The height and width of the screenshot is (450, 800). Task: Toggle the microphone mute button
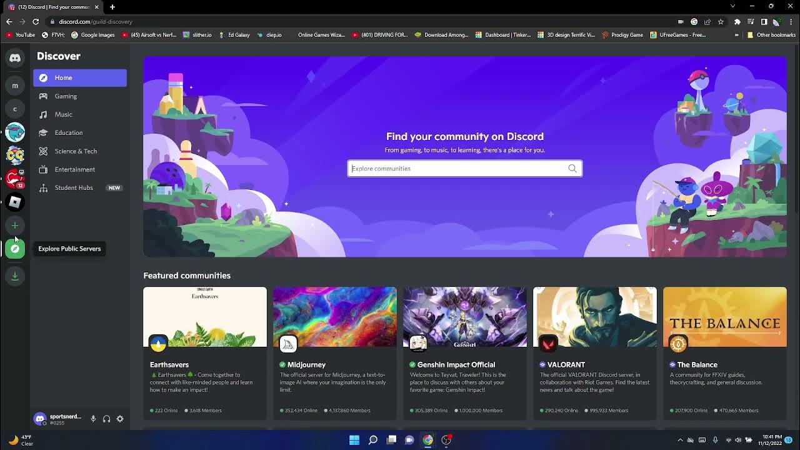pyautogui.click(x=93, y=419)
